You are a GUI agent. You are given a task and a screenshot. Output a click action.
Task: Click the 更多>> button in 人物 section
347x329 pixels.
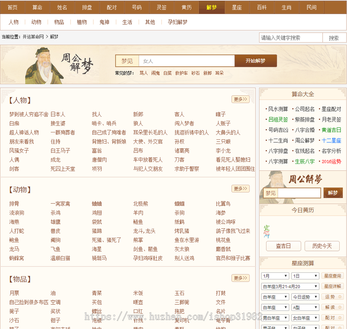click(x=240, y=99)
